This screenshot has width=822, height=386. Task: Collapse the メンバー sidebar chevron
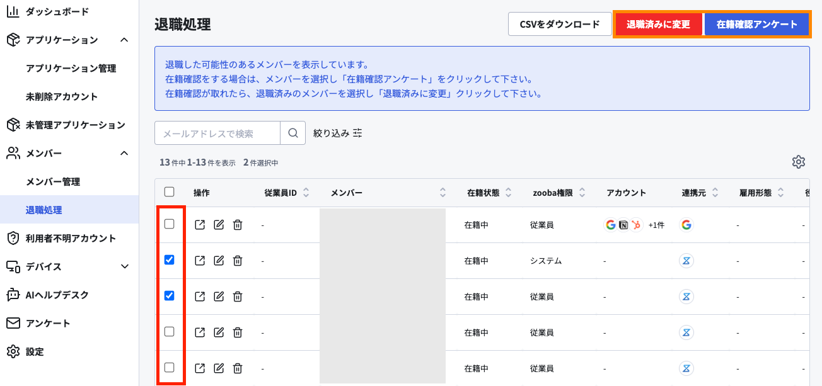coord(124,153)
